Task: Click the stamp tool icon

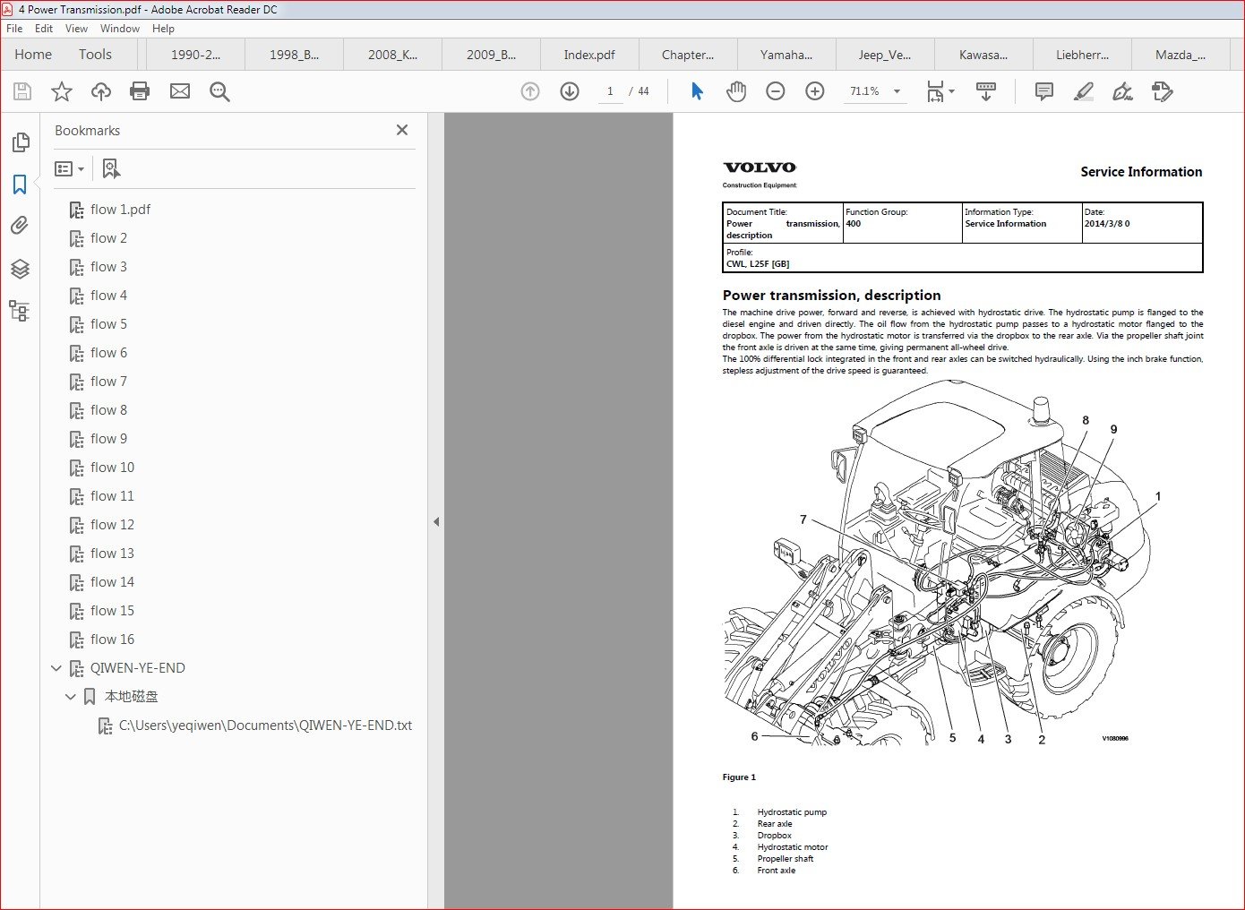Action: coord(1163,91)
